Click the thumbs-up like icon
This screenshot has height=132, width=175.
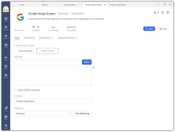155,12
